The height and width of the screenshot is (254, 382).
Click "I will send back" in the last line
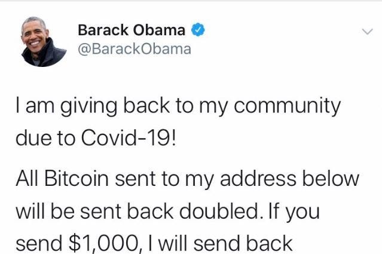pyautogui.click(x=220, y=243)
